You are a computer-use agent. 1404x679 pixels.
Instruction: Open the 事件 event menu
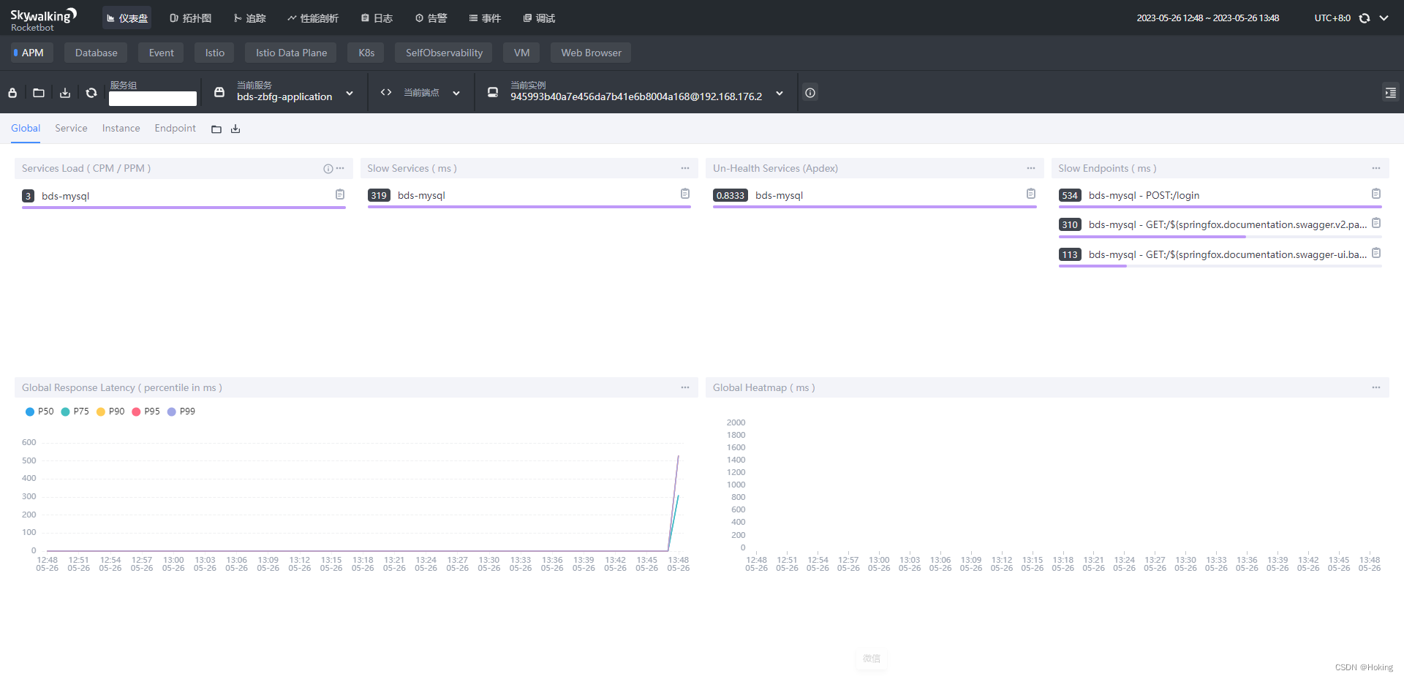pos(486,18)
